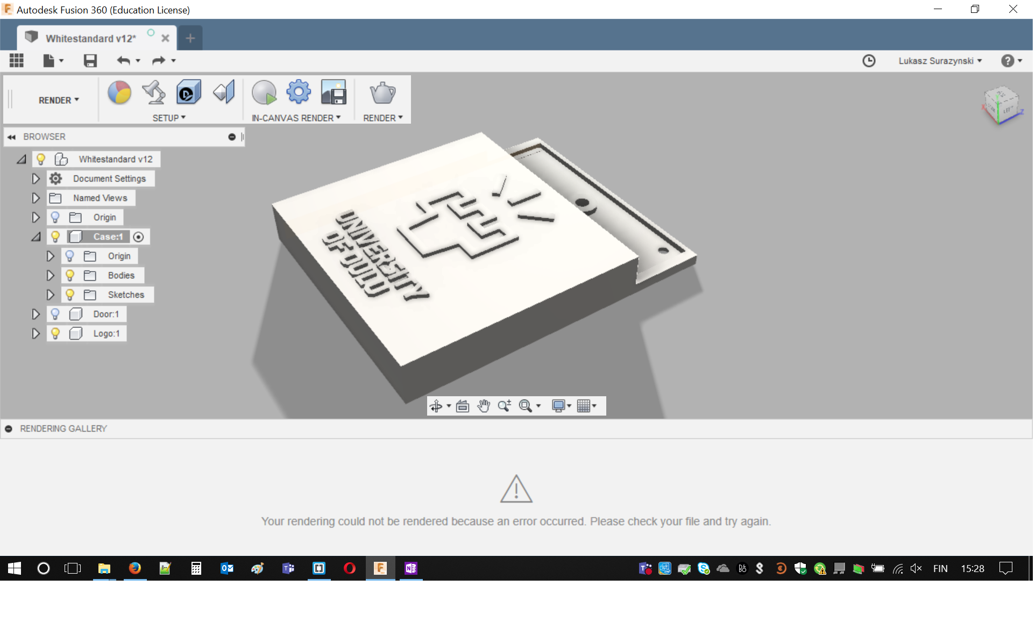1035x643 pixels.
Task: Close the Whitestandard v12 tab
Action: [x=165, y=38]
